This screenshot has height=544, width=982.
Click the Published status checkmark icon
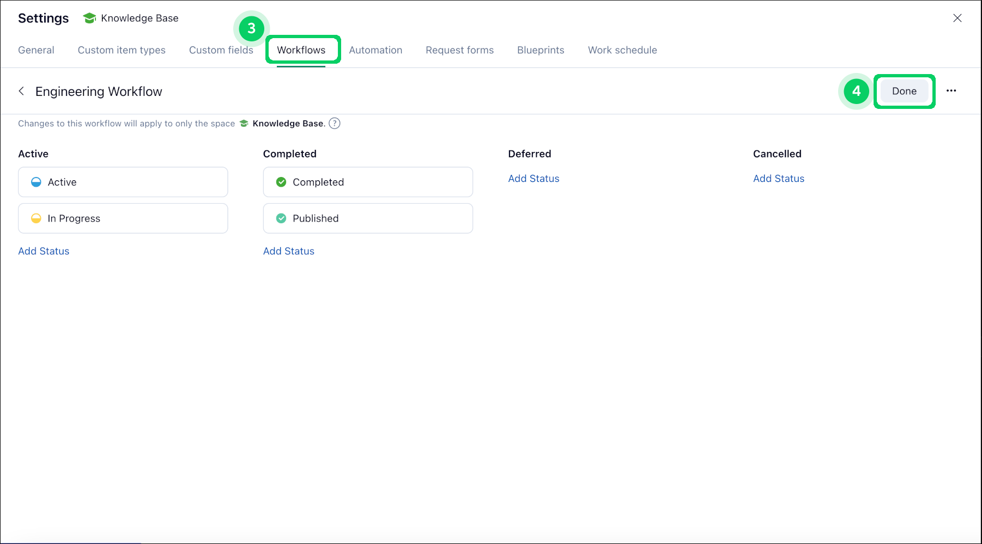[281, 218]
